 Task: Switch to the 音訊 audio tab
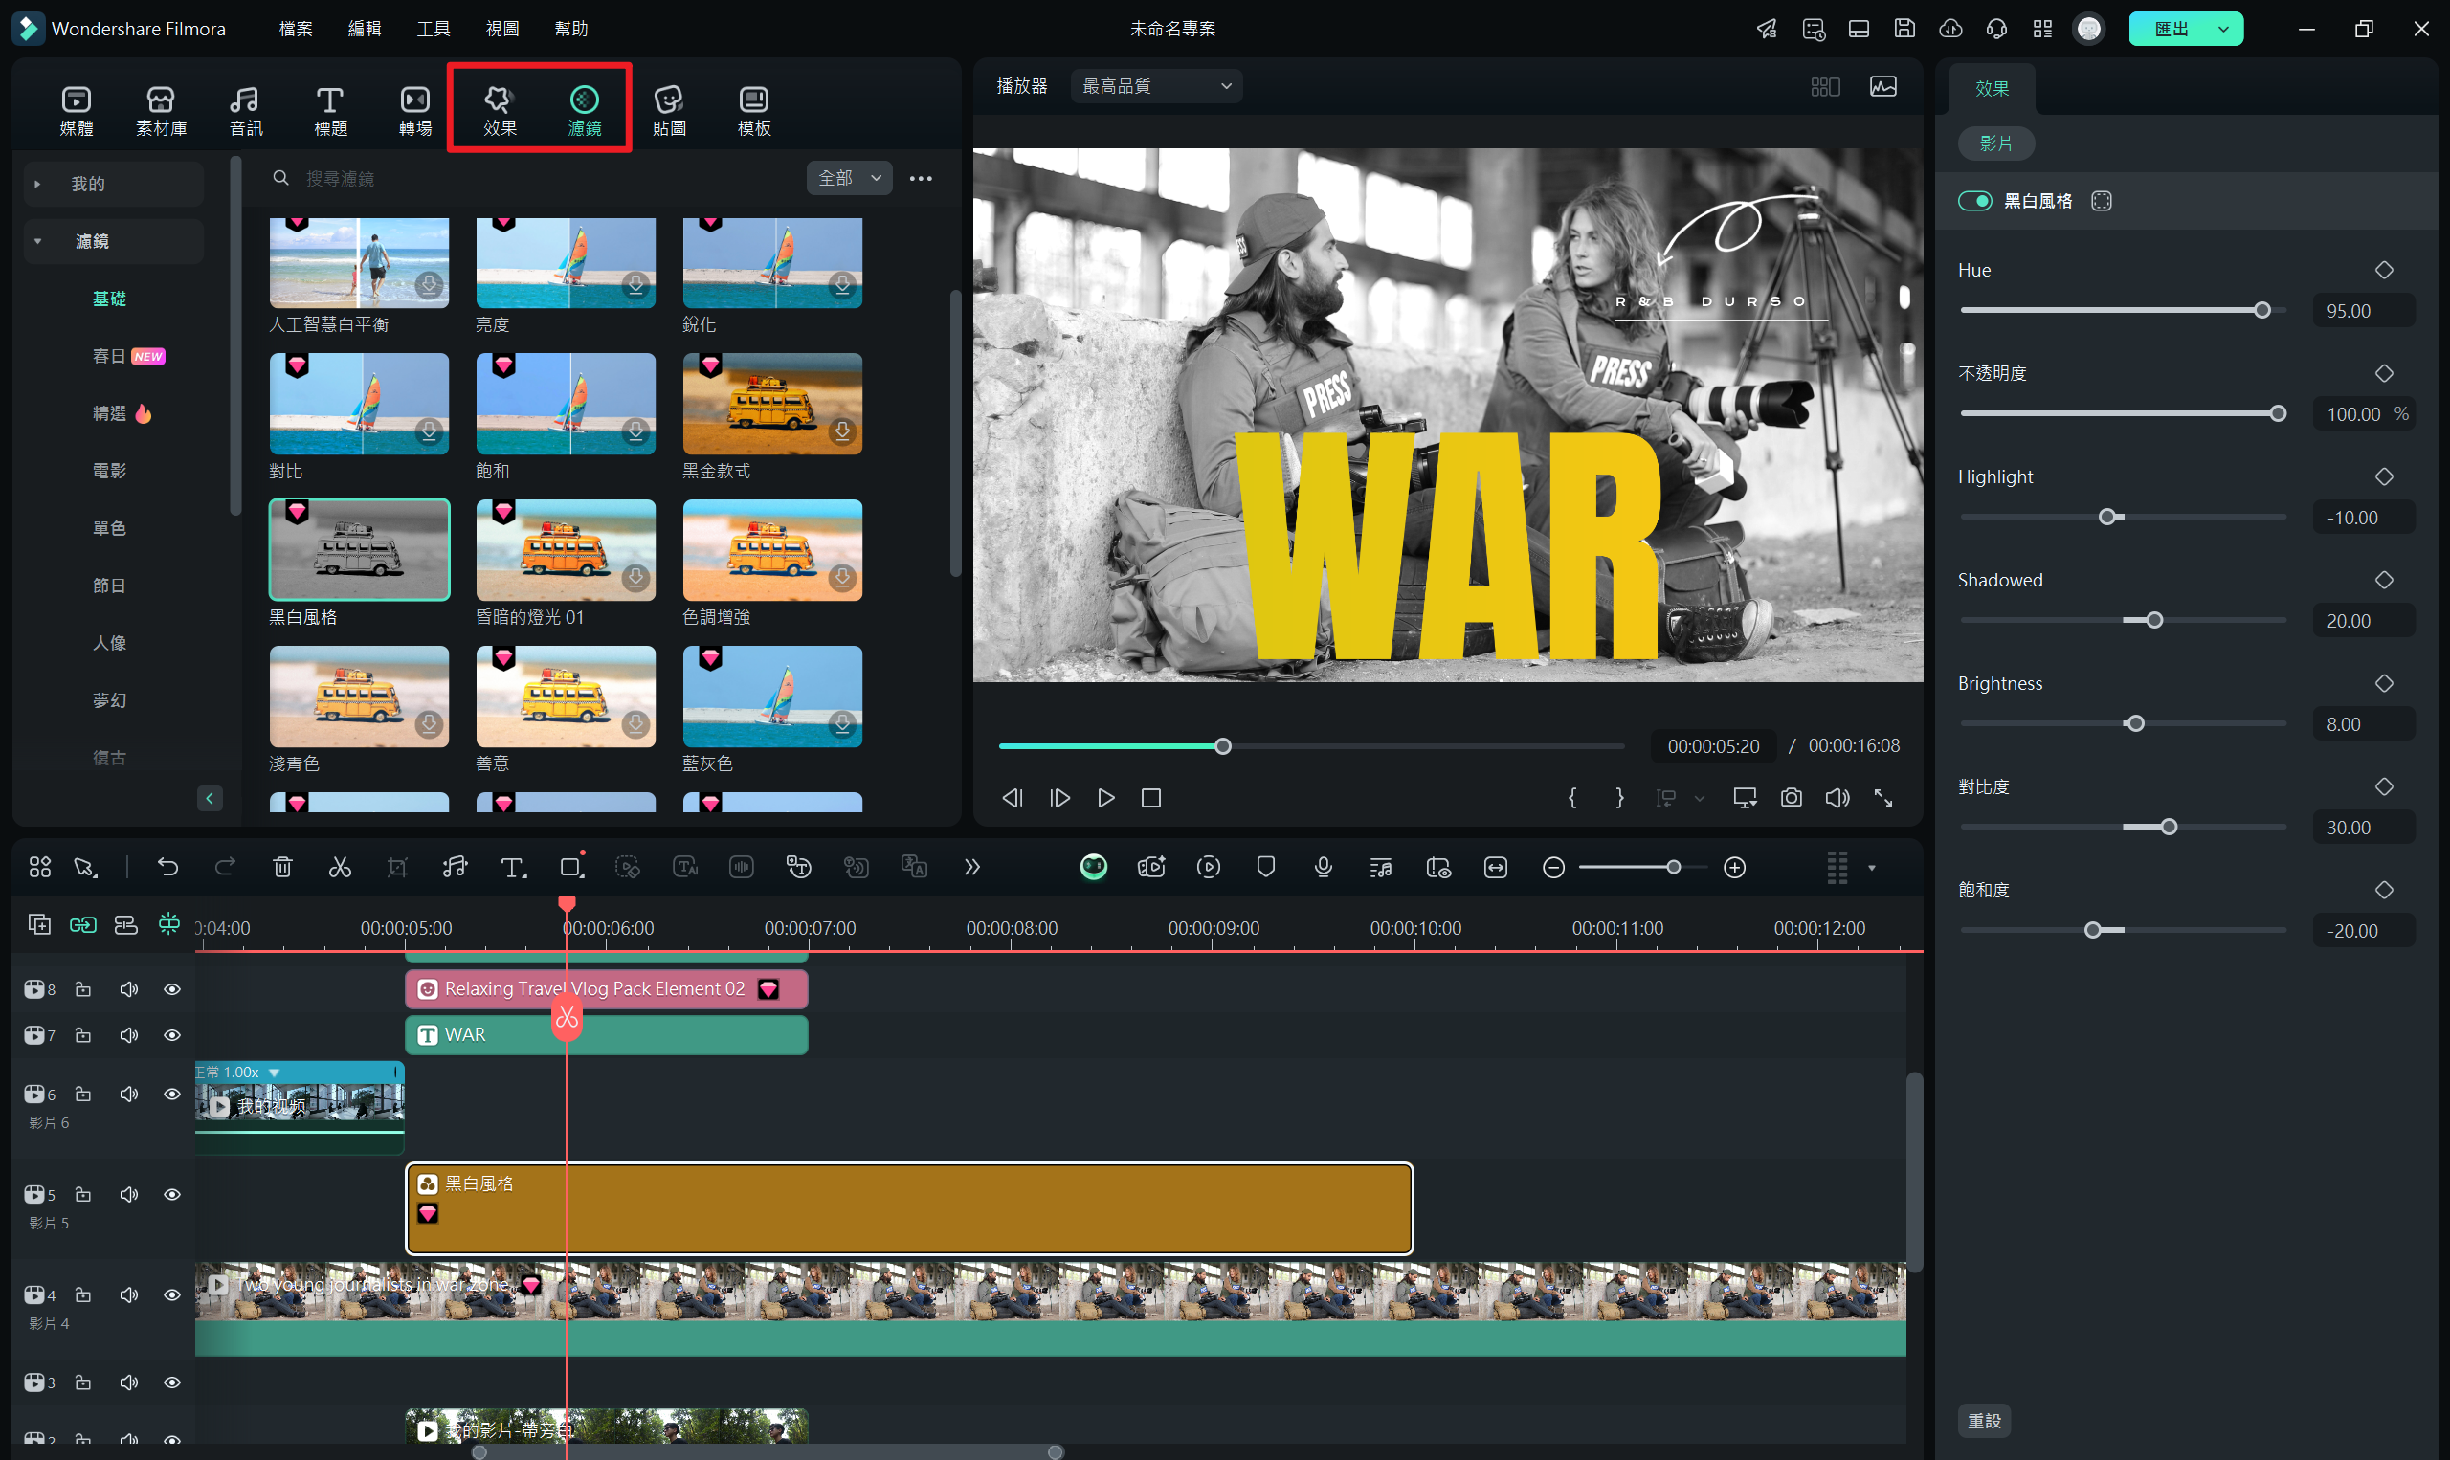click(245, 110)
